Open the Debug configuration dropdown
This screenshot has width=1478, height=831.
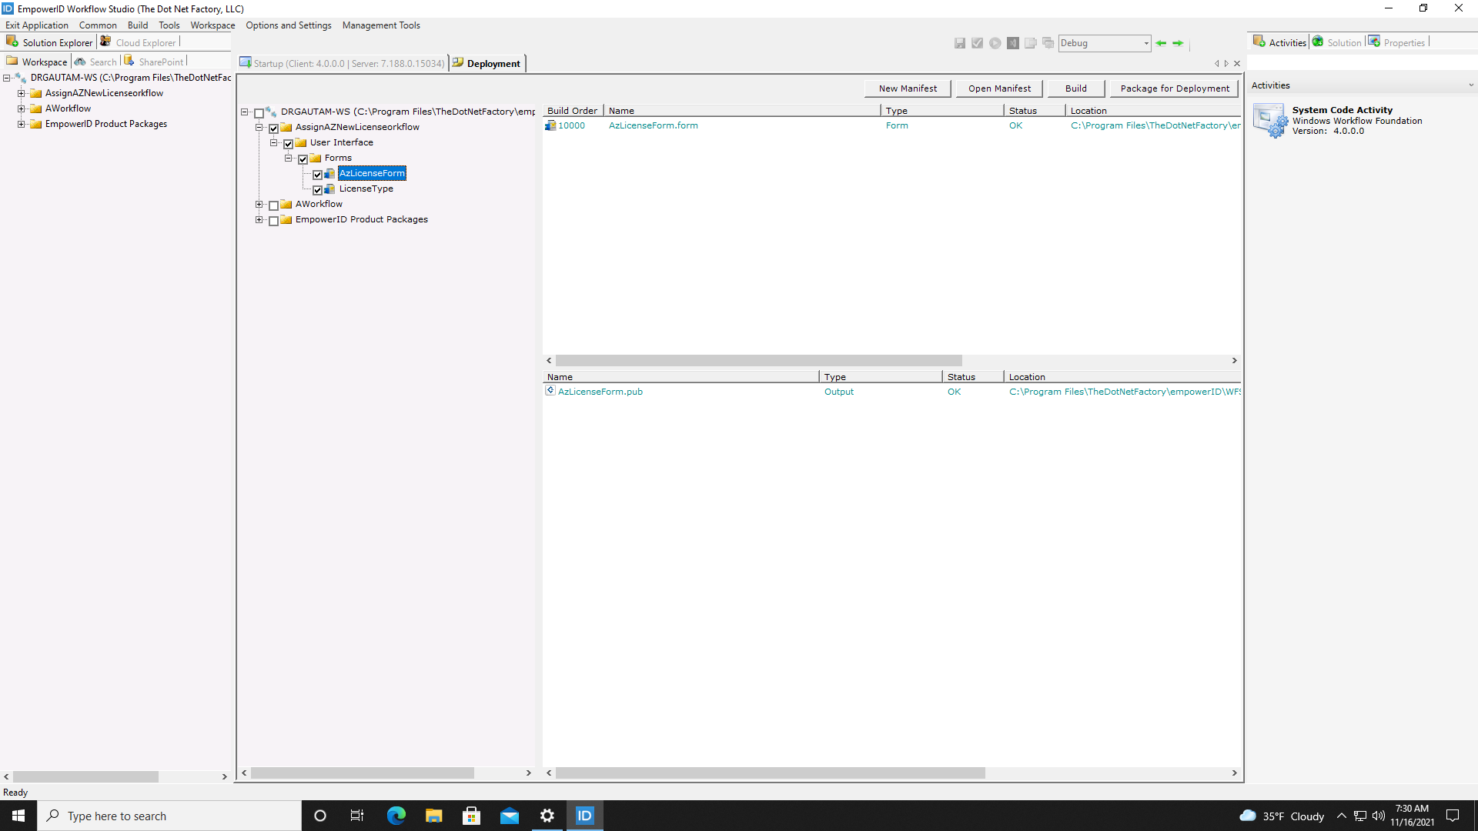[x=1146, y=43]
